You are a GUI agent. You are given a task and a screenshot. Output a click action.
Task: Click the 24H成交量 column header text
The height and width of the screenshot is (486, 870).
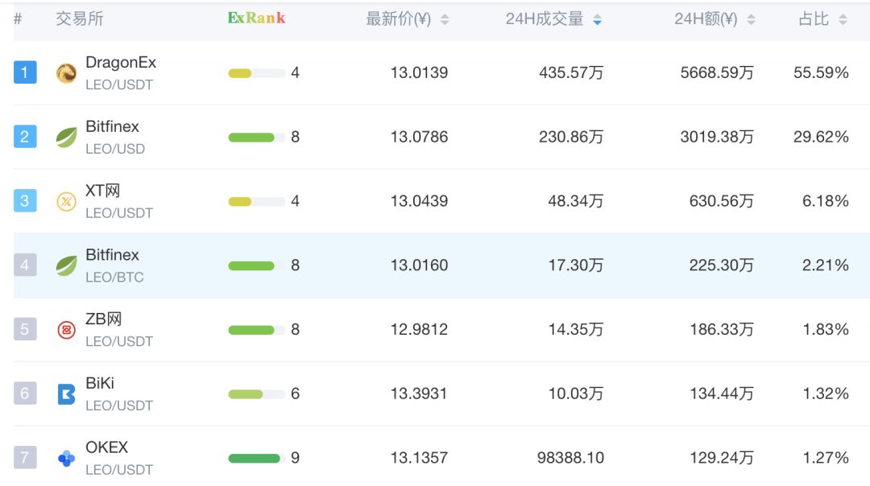click(545, 19)
